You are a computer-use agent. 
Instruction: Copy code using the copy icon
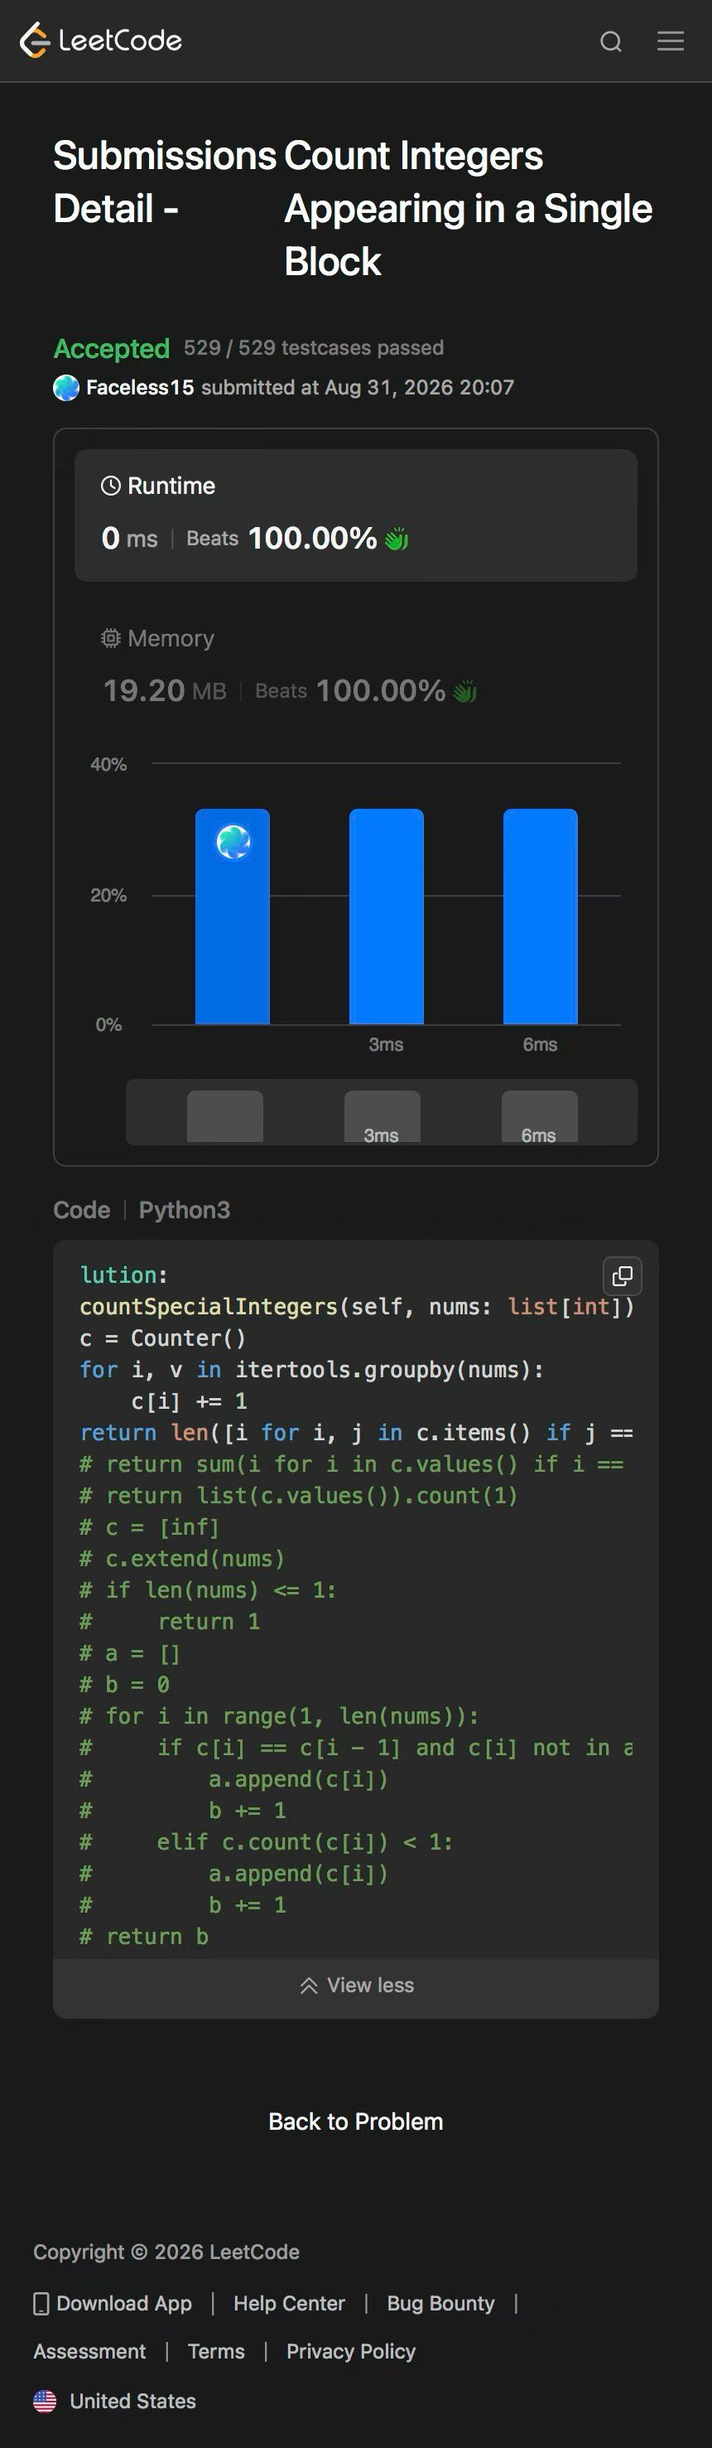[623, 1275]
